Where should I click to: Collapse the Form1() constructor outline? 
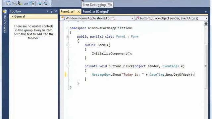click(x=68, y=45)
